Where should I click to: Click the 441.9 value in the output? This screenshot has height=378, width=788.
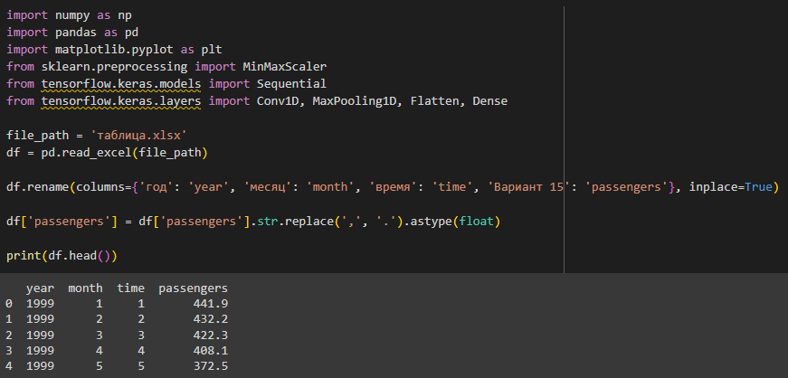point(211,304)
